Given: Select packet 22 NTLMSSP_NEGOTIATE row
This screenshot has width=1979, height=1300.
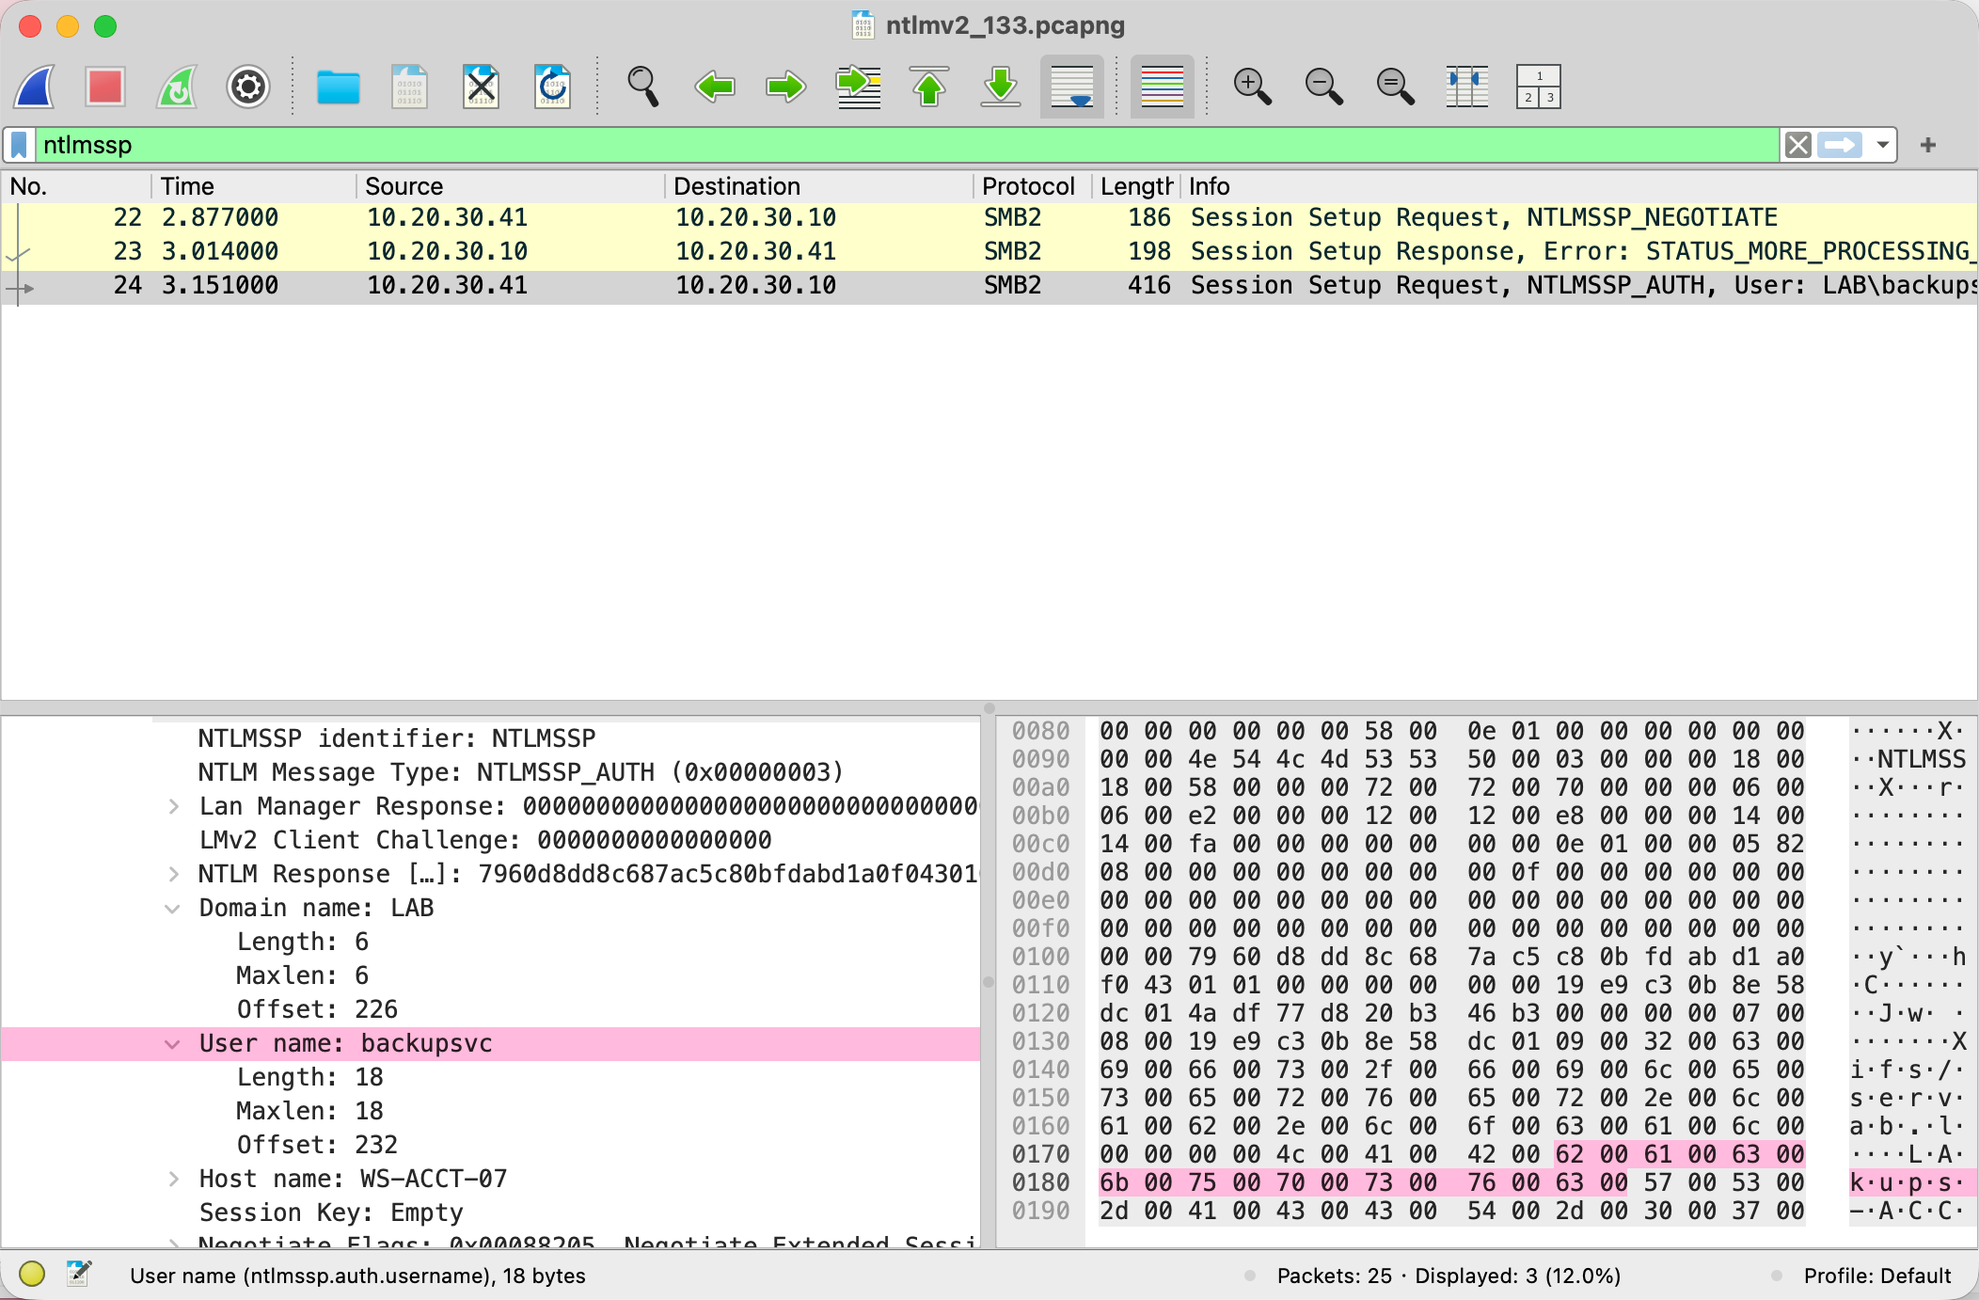Looking at the screenshot, I should (x=989, y=217).
